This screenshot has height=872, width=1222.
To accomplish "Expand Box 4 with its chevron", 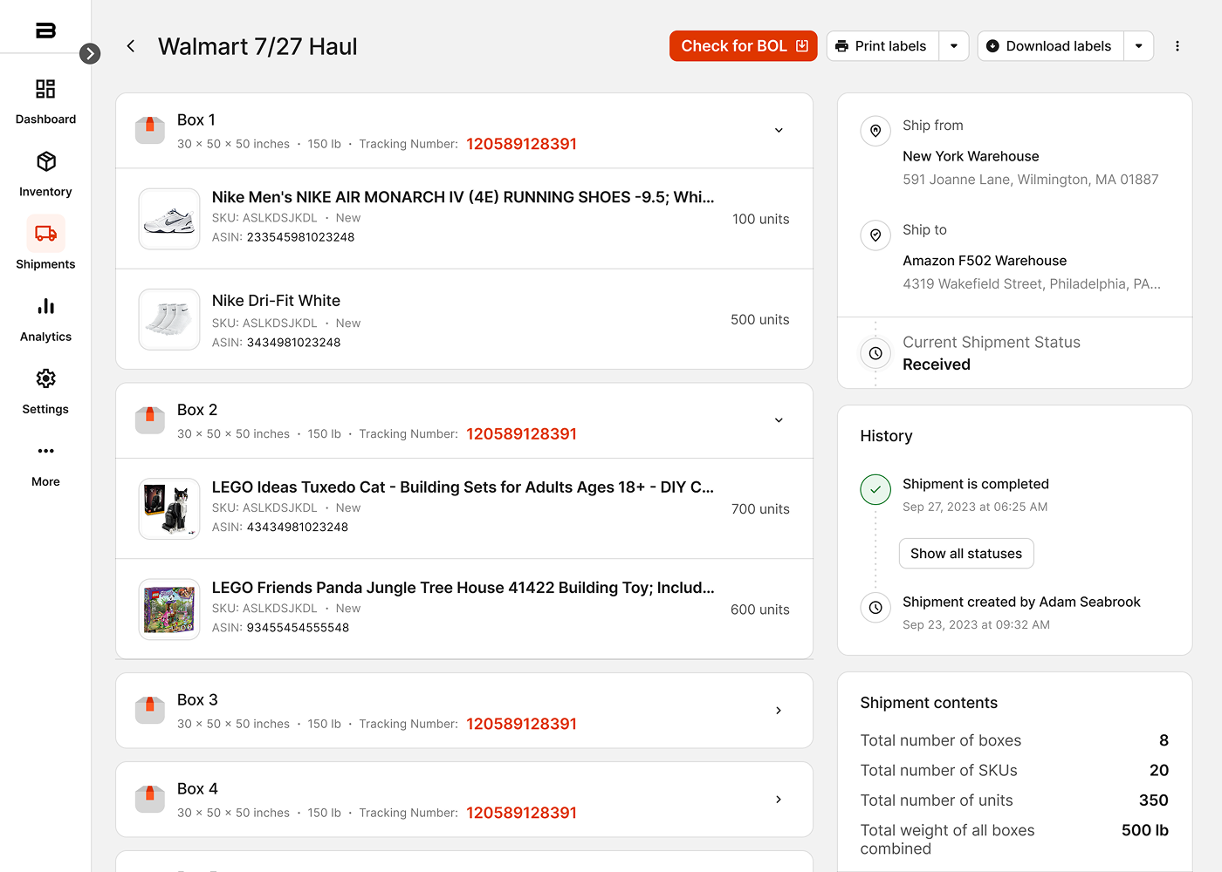I will [779, 800].
